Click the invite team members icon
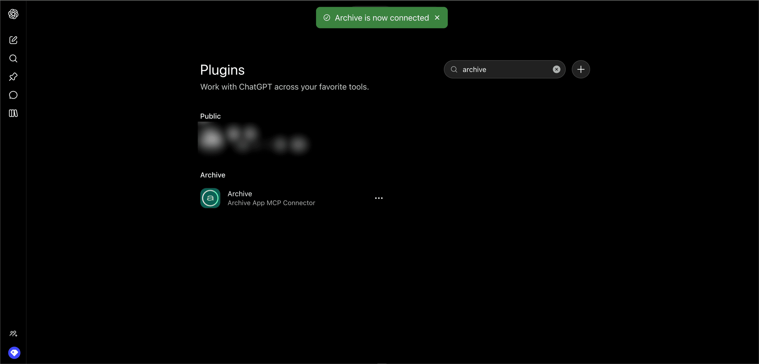Image resolution: width=759 pixels, height=364 pixels. tap(13, 334)
